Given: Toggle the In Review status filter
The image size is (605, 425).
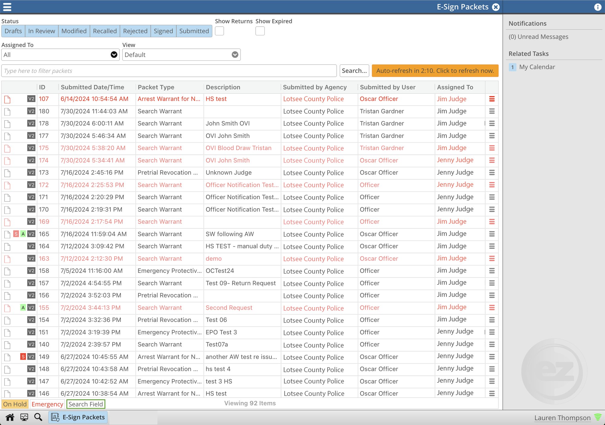Looking at the screenshot, I should [x=42, y=31].
